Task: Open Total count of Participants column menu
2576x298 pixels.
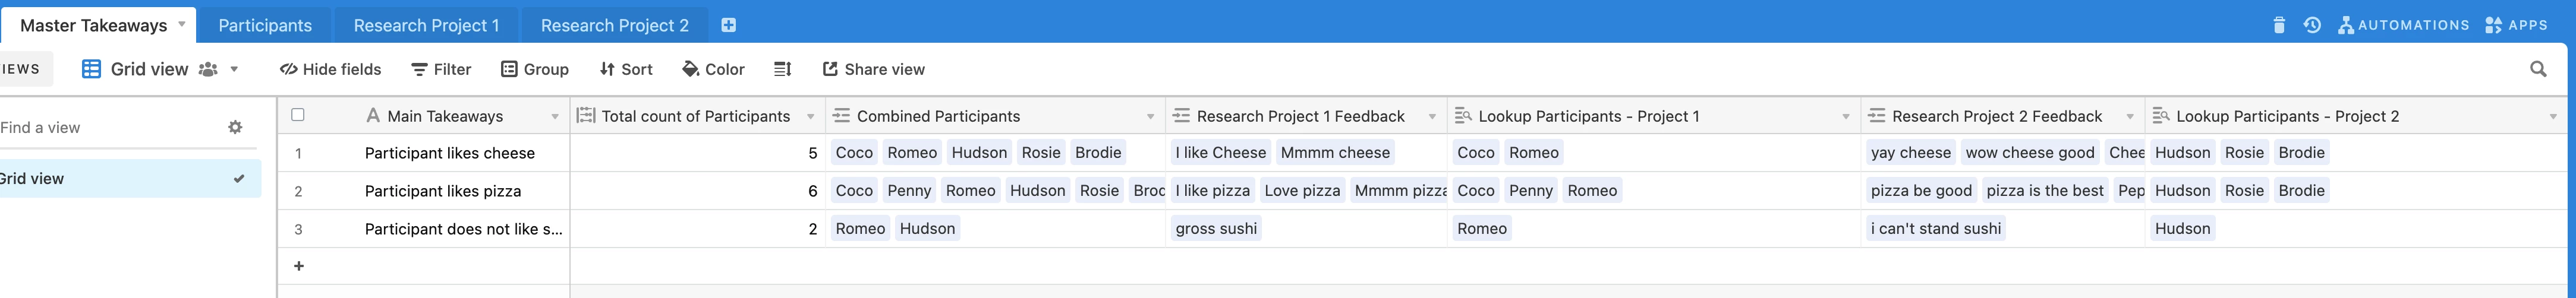Action: (x=810, y=117)
